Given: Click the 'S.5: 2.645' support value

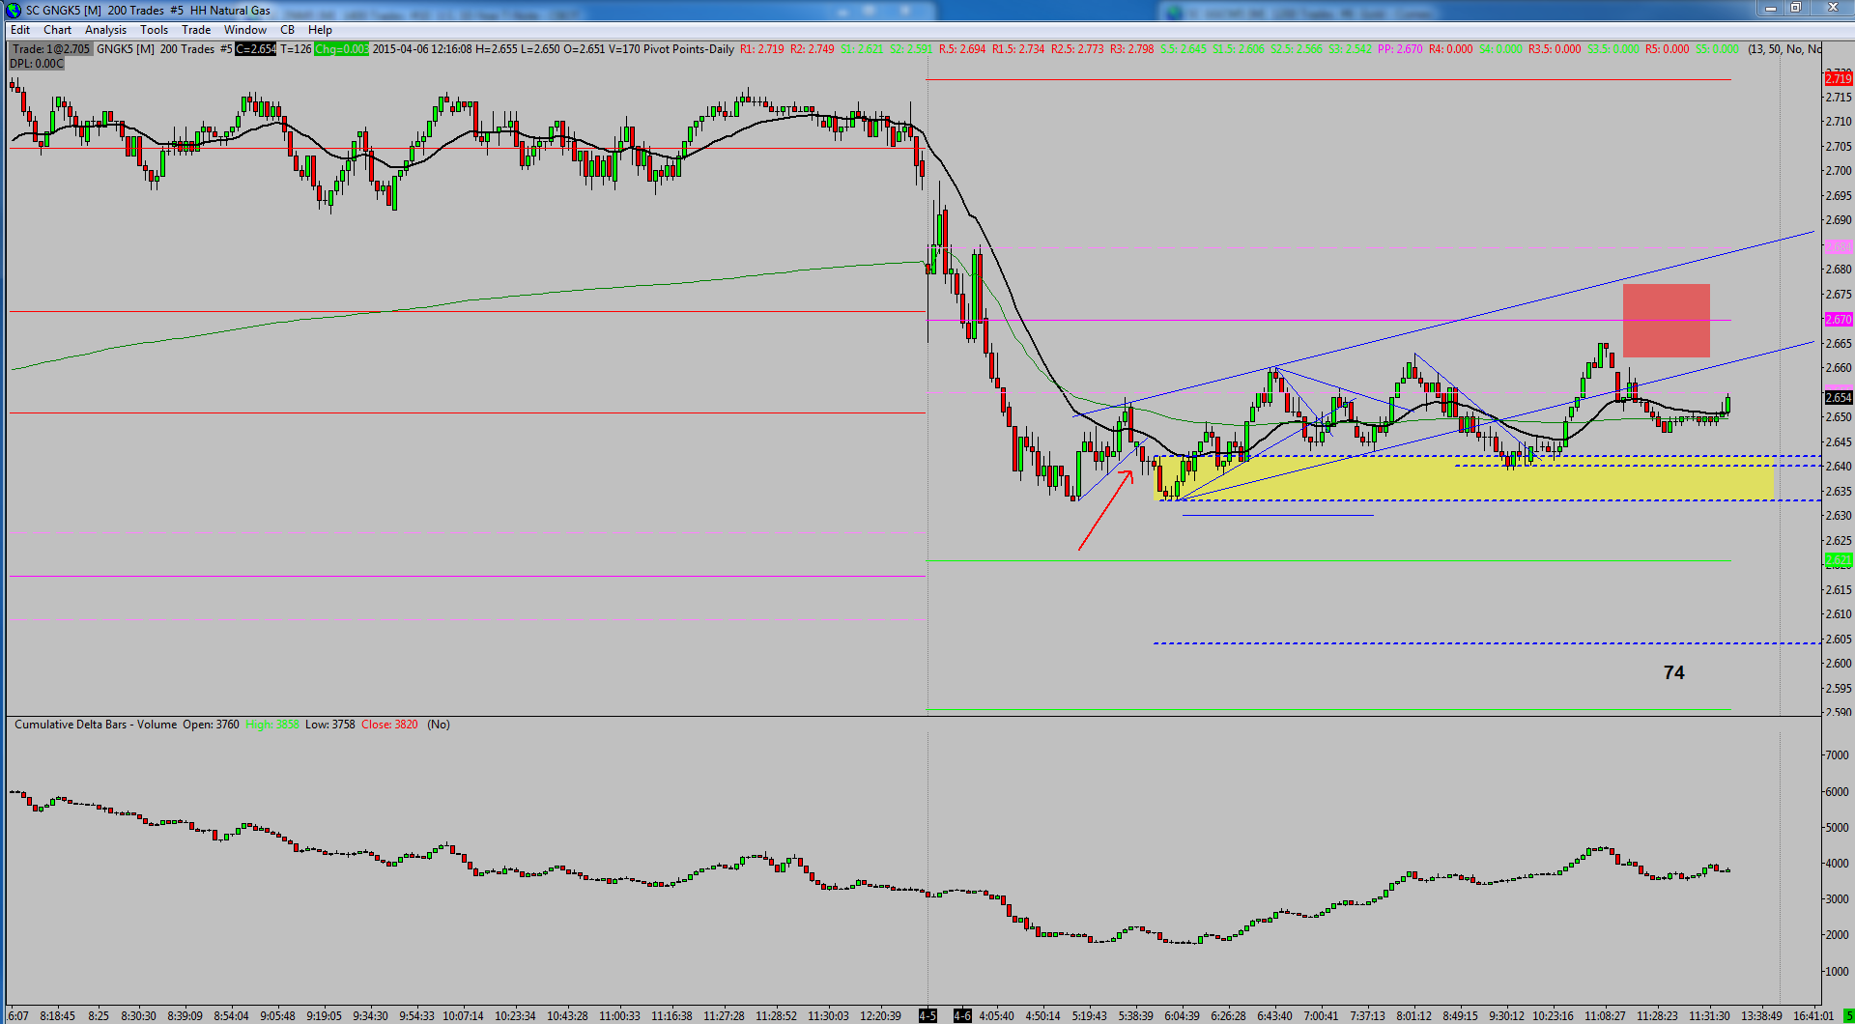Looking at the screenshot, I should [1184, 49].
